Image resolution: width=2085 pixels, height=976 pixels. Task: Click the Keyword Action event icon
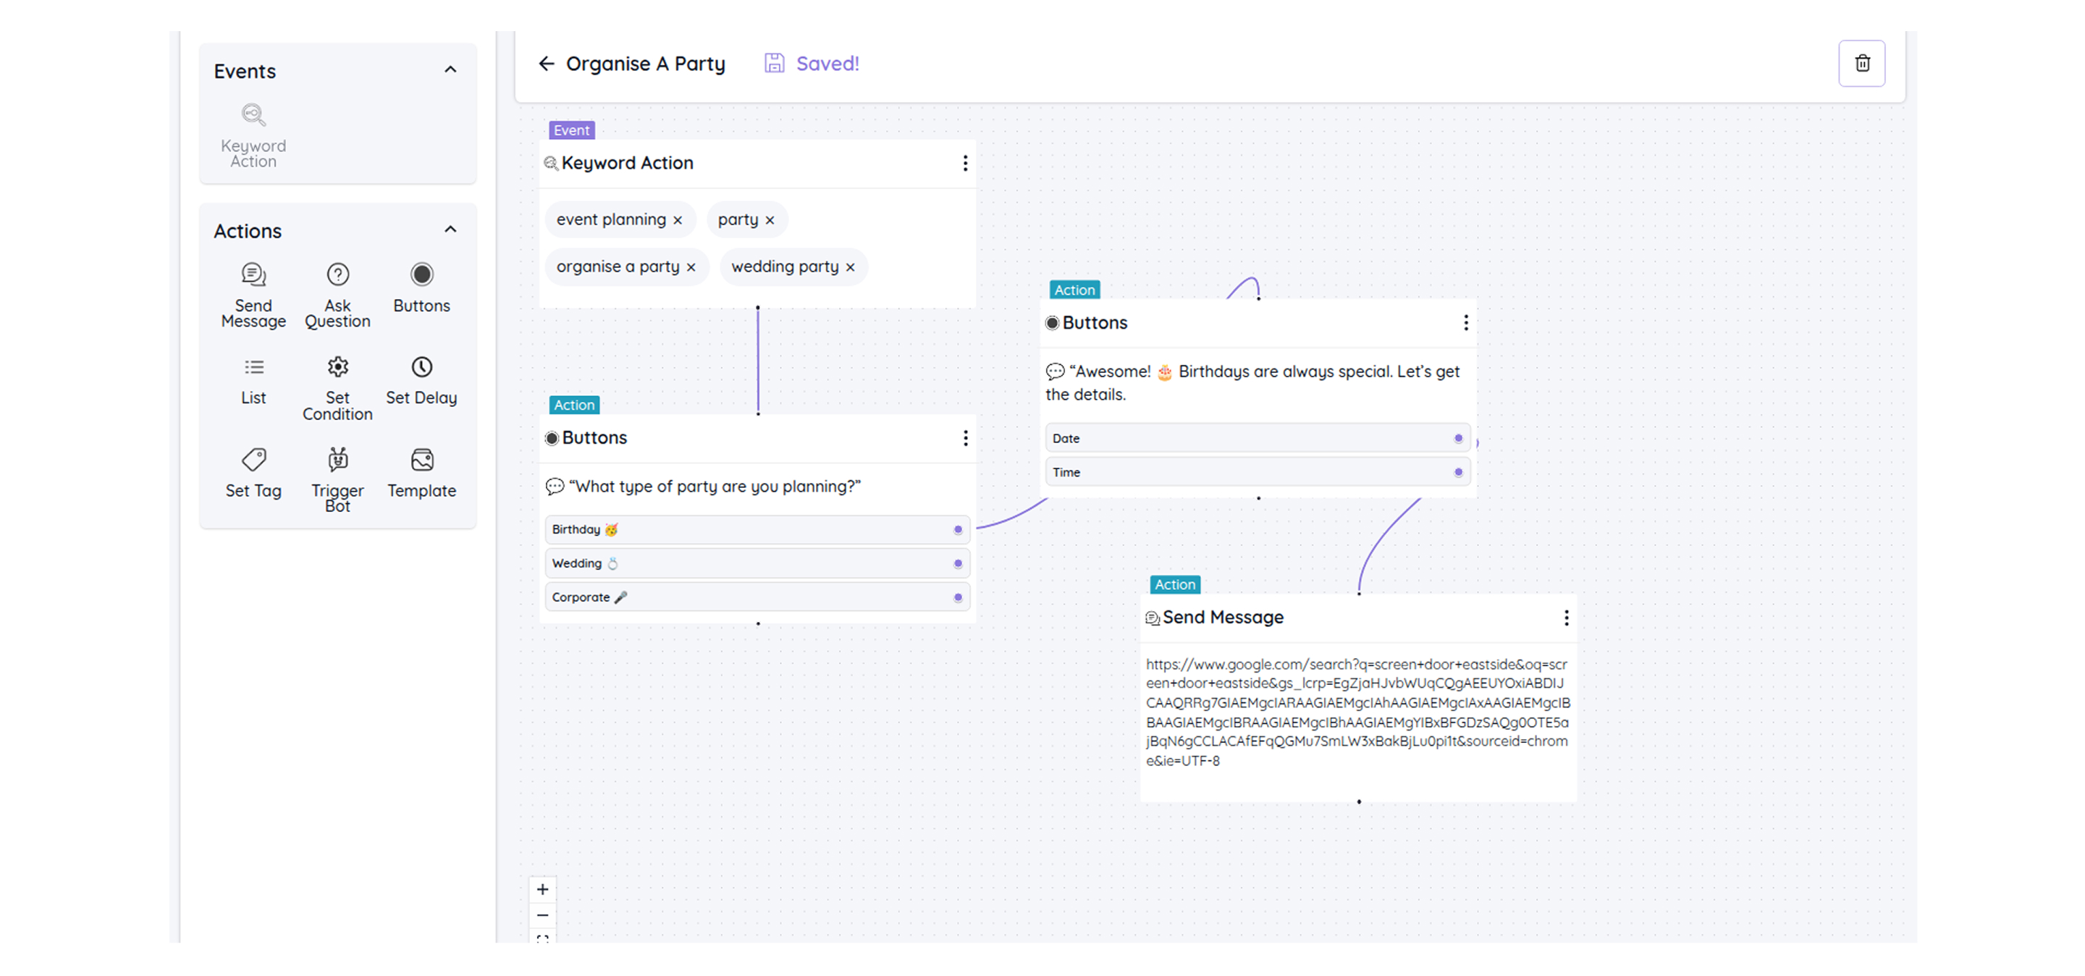pos(253,115)
